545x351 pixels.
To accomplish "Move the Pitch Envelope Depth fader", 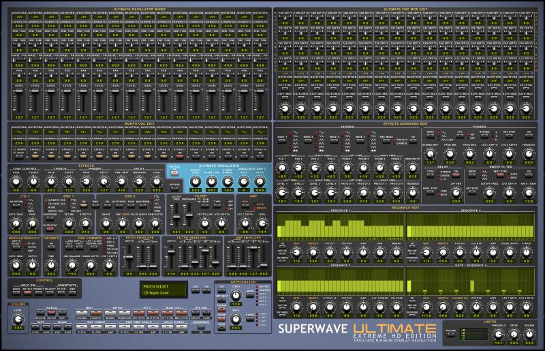I will [128, 257].
